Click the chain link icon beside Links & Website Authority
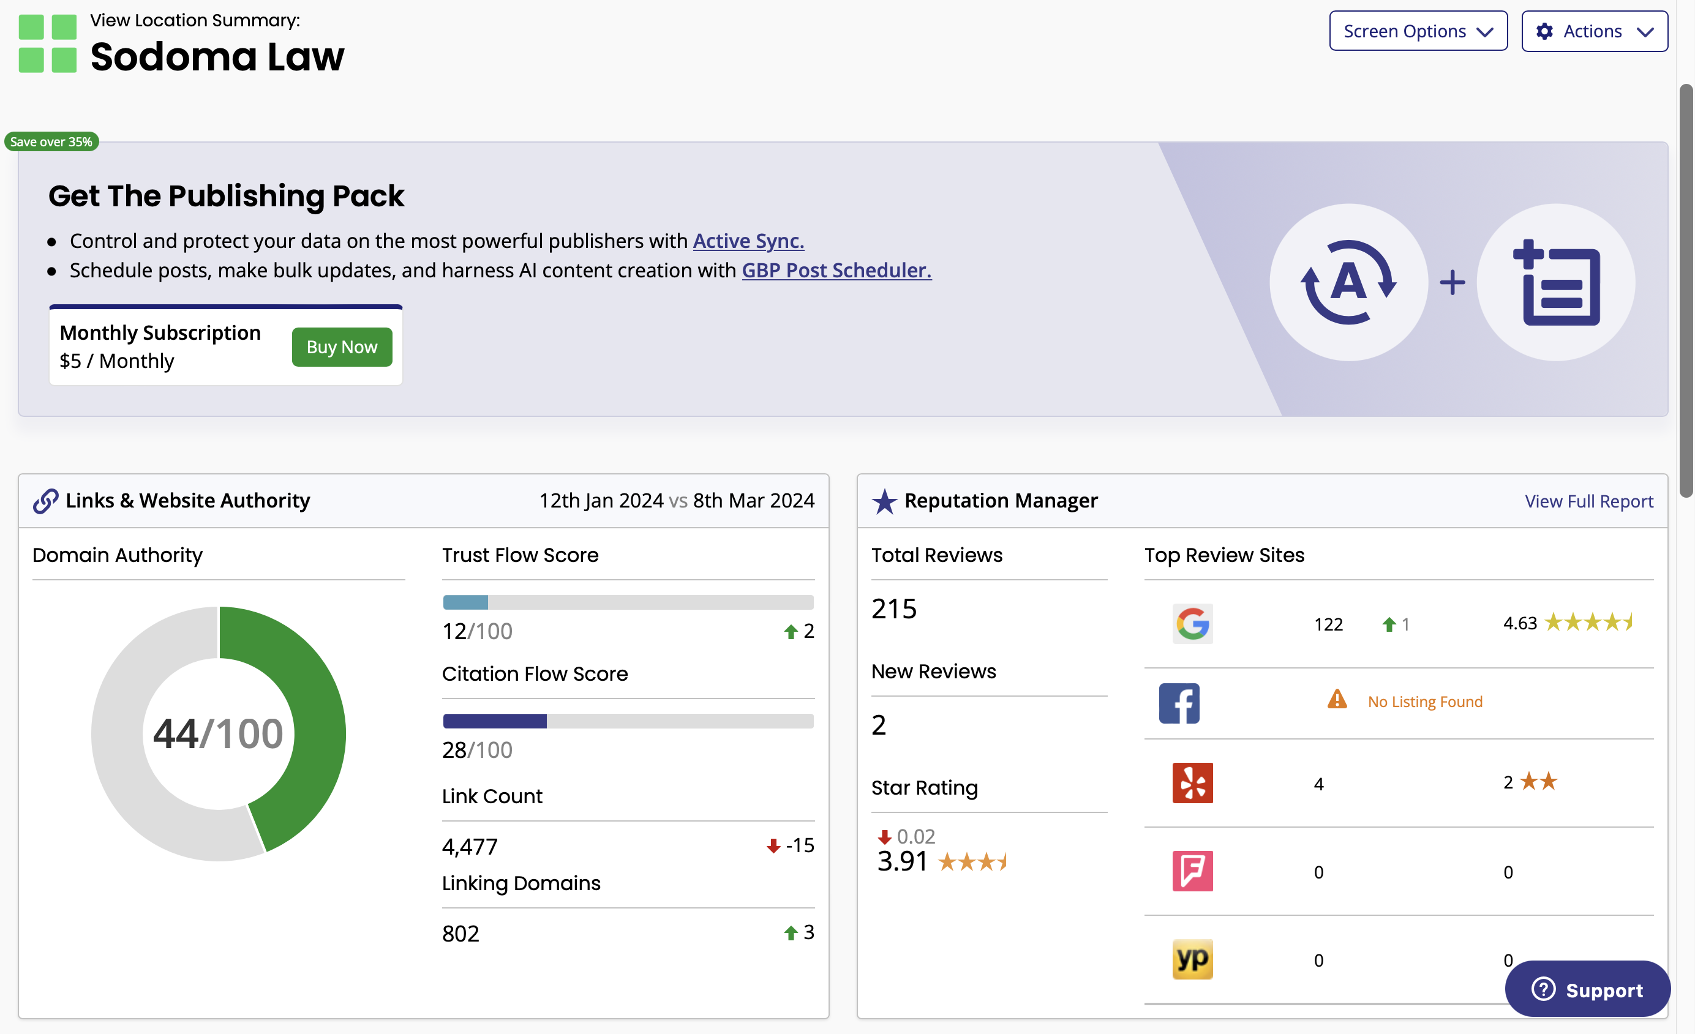Screen dimensions: 1695x1034 pos(45,501)
